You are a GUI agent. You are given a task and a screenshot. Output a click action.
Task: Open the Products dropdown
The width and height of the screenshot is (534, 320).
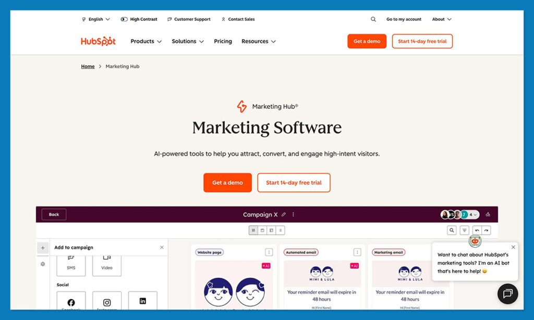pos(145,41)
